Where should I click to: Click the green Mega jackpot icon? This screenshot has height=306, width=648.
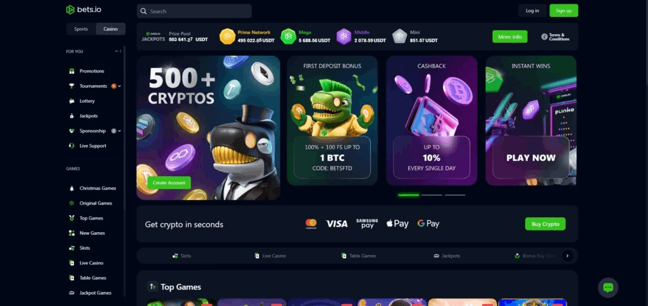point(288,36)
